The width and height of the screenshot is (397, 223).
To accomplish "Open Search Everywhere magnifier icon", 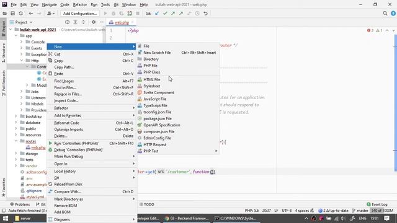I will pos(385,14).
